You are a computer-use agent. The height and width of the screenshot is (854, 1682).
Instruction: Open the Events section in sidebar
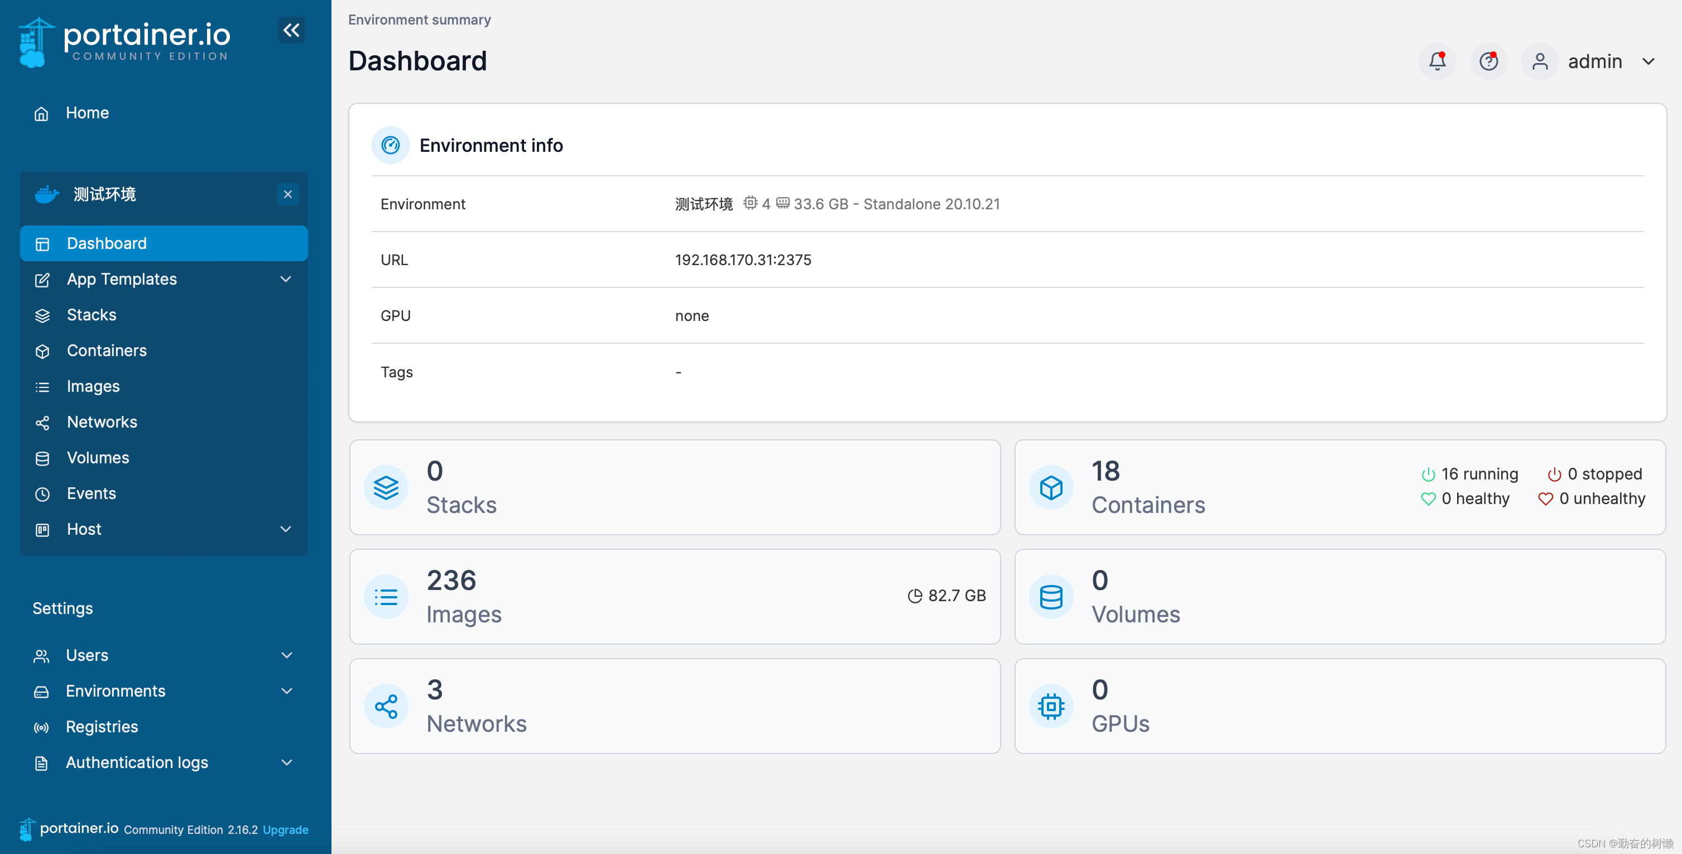91,493
